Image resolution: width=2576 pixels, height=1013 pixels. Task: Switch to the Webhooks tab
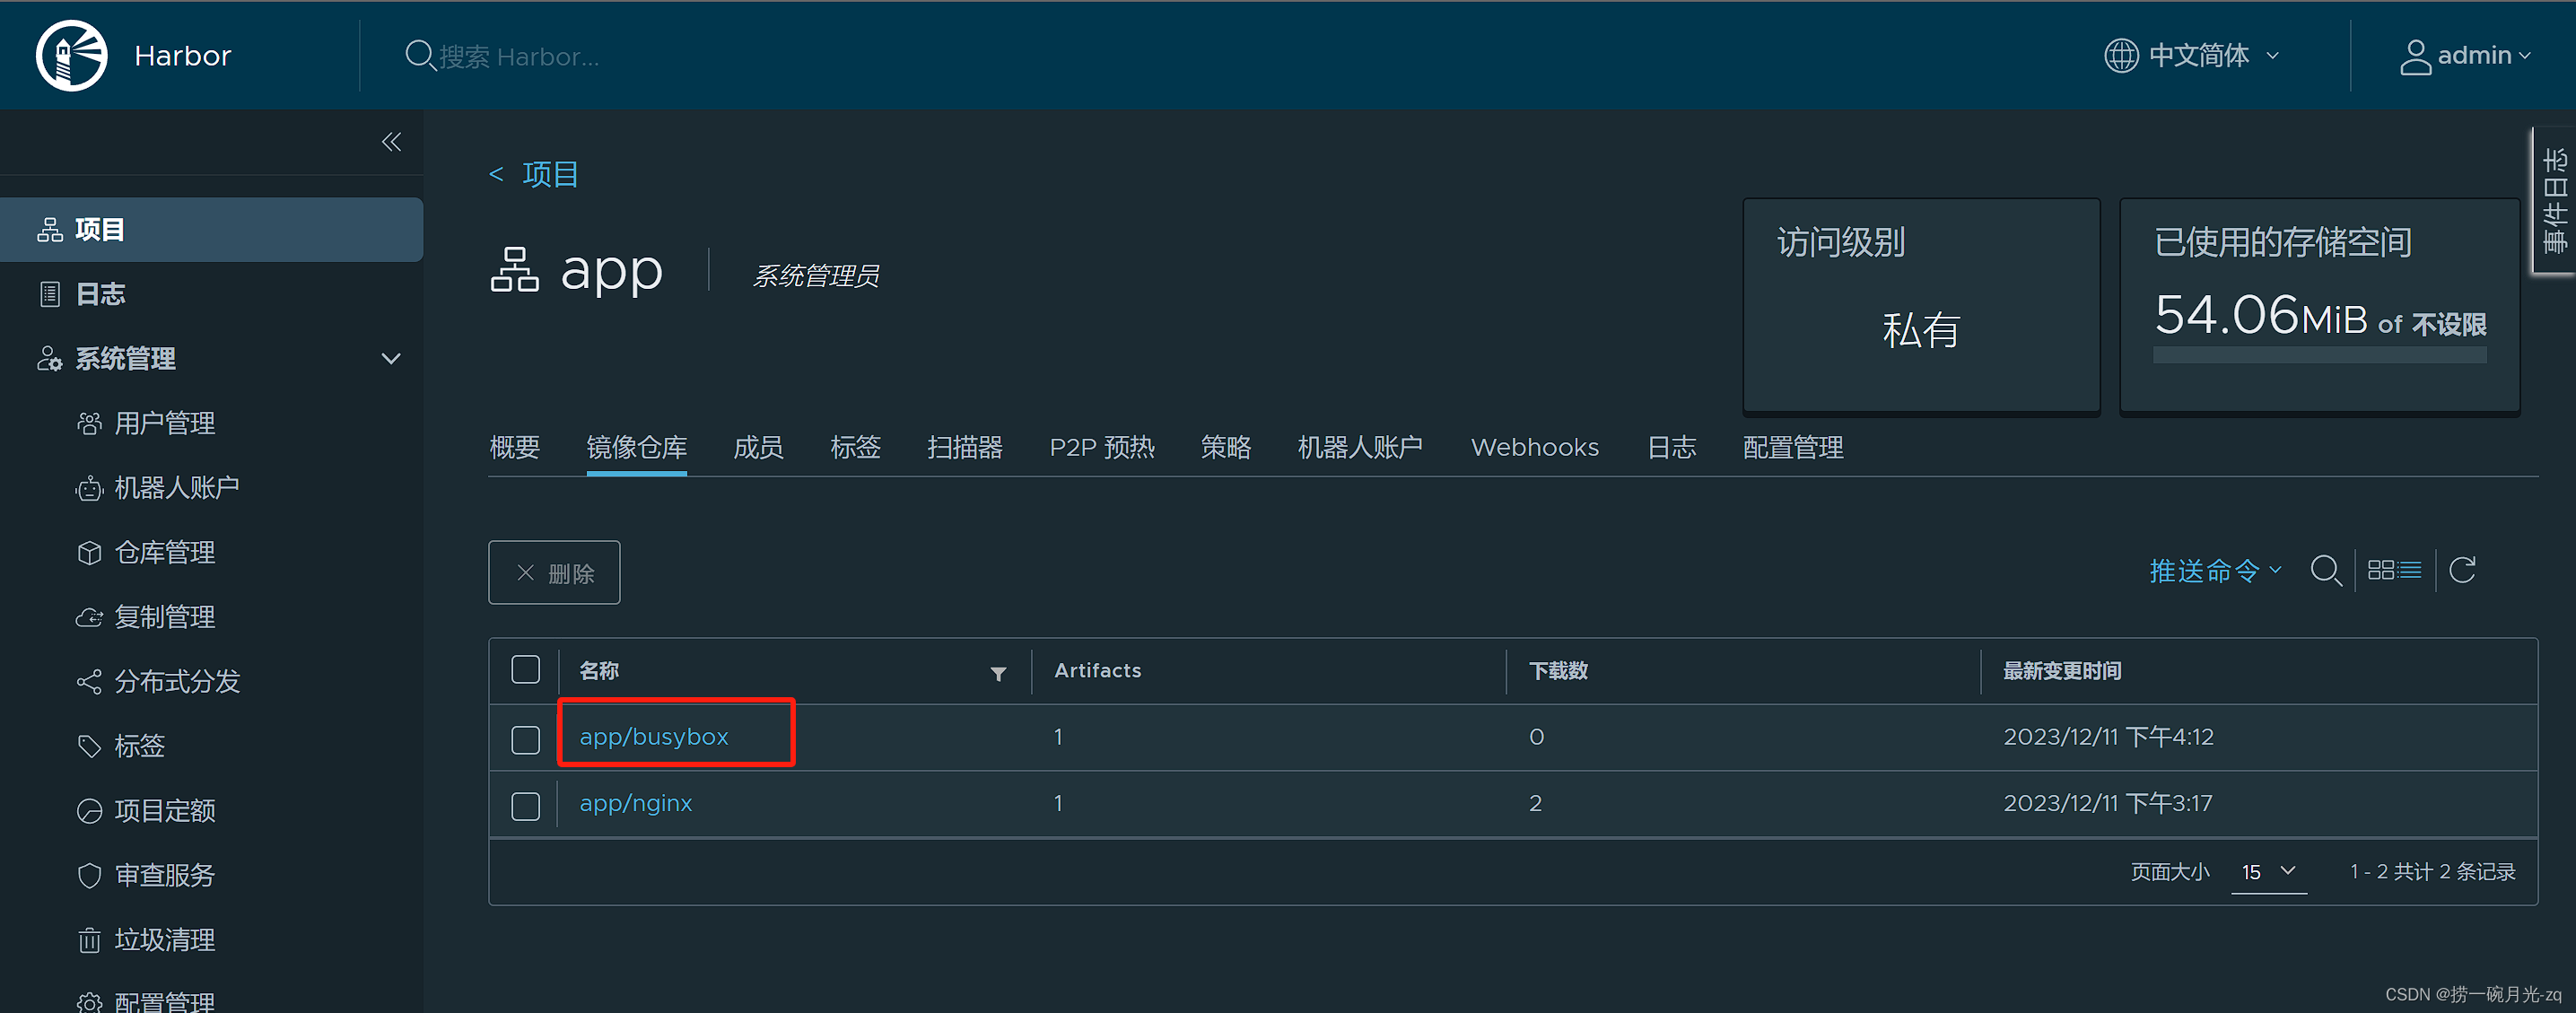point(1534,447)
